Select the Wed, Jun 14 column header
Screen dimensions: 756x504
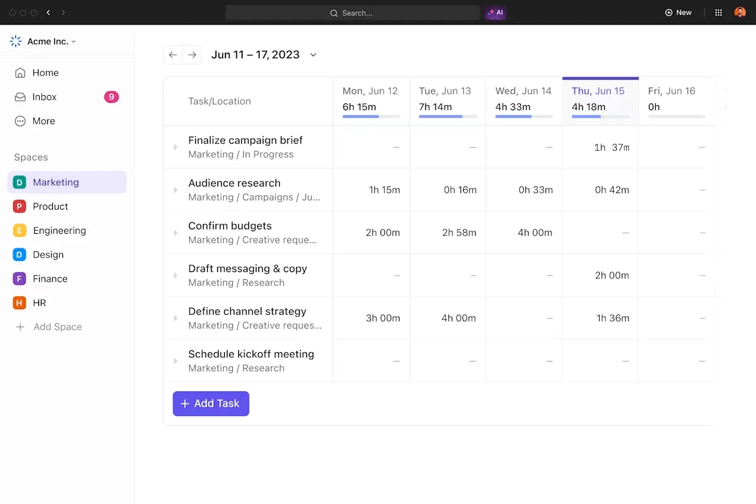coord(524,101)
